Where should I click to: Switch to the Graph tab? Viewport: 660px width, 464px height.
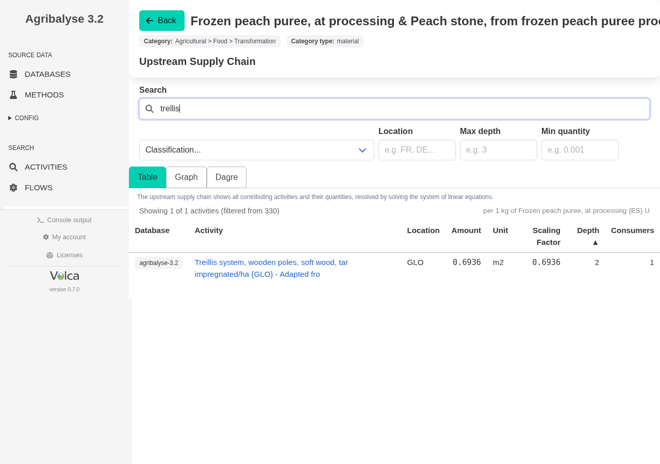[186, 177]
